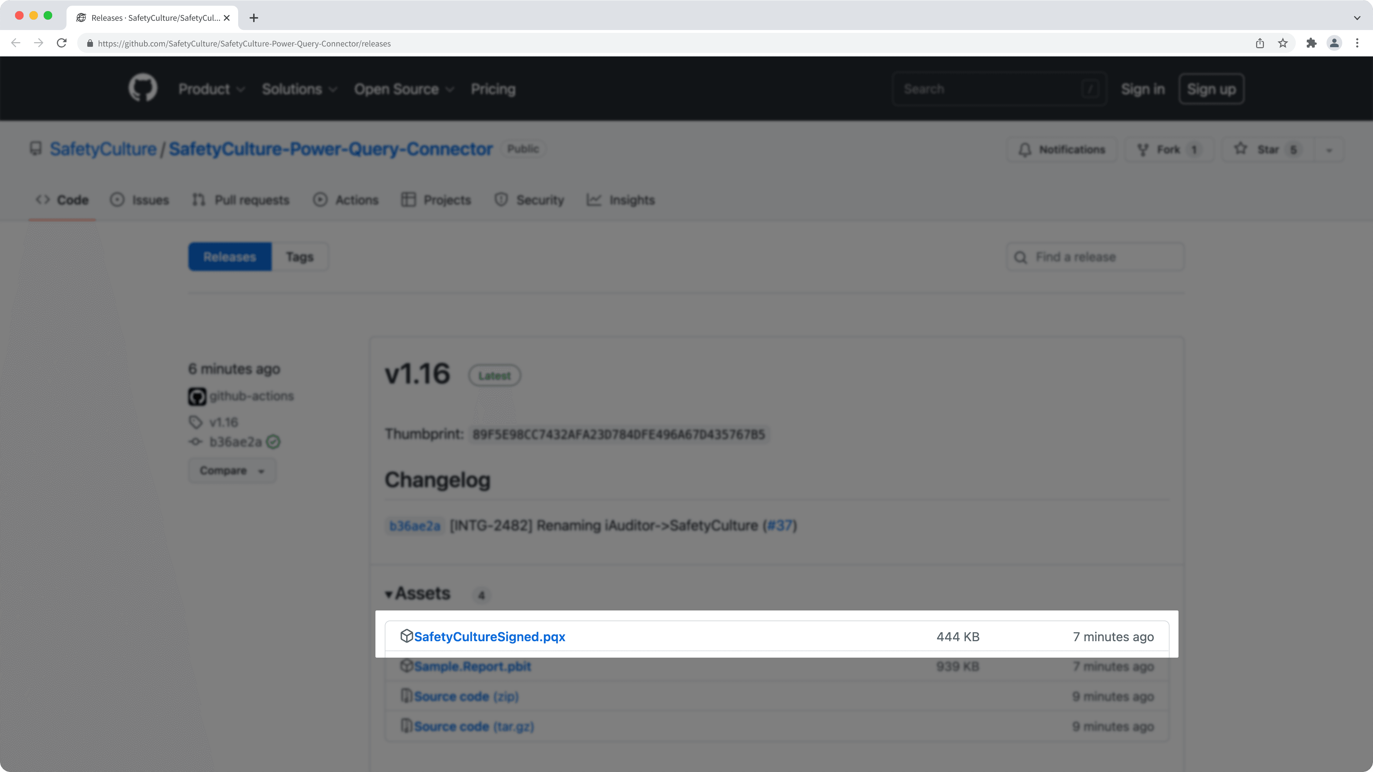Download Source code (zip)
The height and width of the screenshot is (772, 1373).
466,696
